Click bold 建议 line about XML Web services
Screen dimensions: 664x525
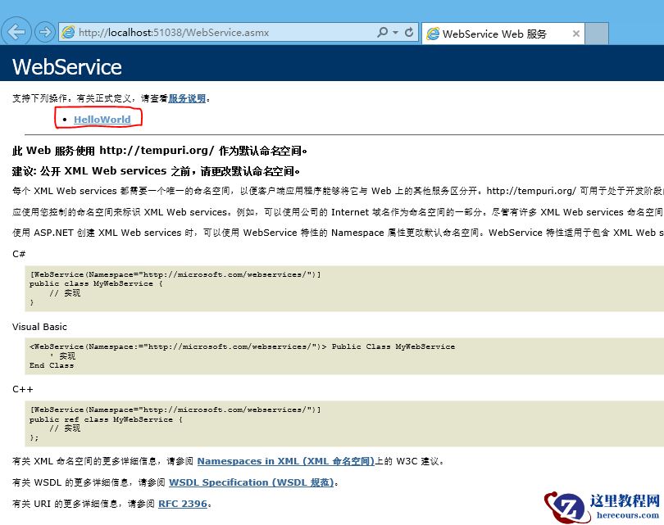pyautogui.click(x=157, y=171)
